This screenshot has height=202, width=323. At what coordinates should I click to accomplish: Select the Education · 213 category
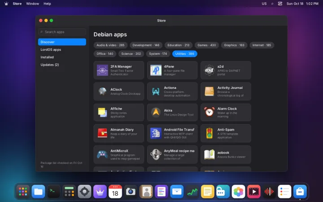tap(179, 45)
